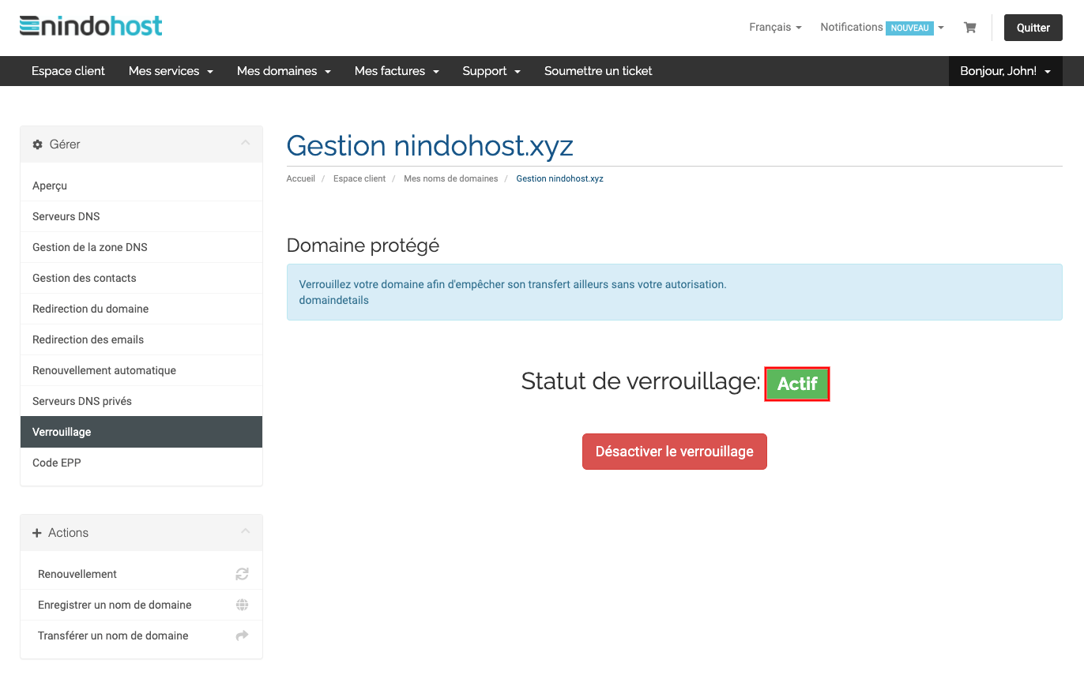Open Renouvellement automatique
Screen dimensions: 1084x675
141,370
